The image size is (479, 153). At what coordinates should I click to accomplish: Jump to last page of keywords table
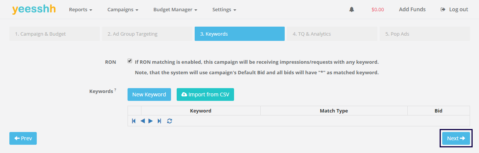pos(159,121)
